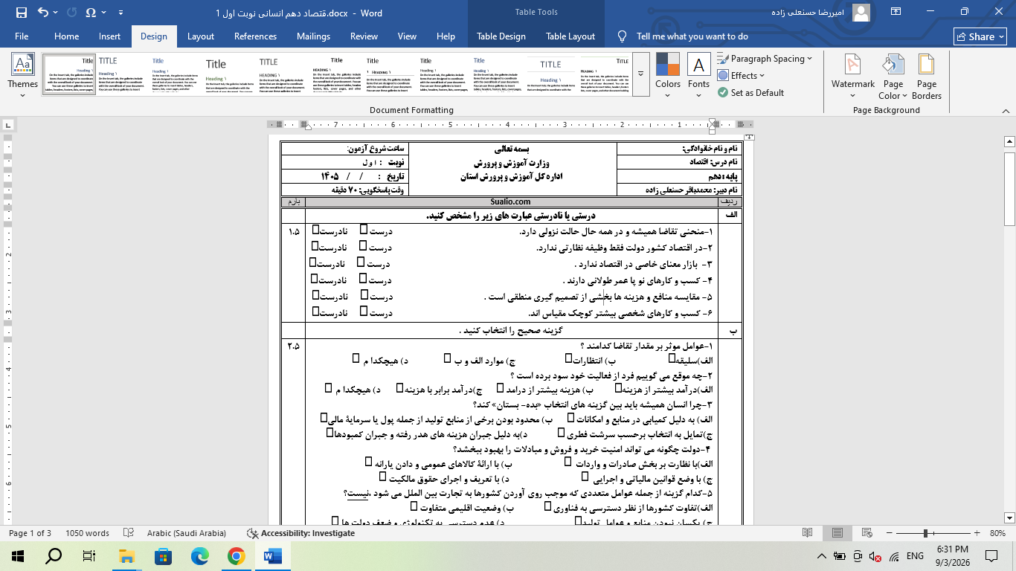This screenshot has height=571, width=1016.
Task: Open Page Borders dialog
Action: [x=927, y=76]
